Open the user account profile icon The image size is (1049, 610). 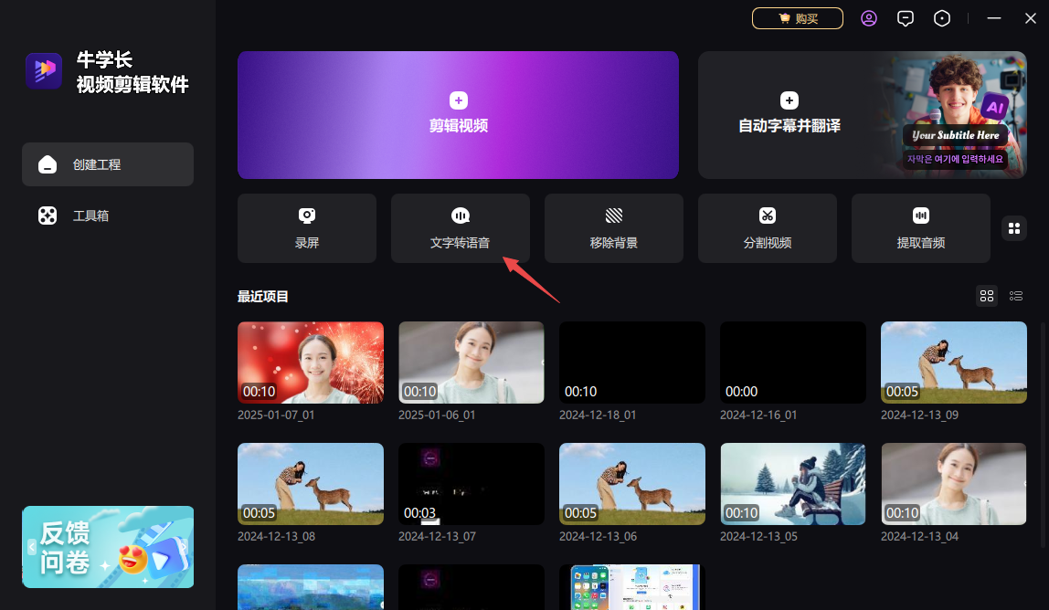pyautogui.click(x=868, y=18)
